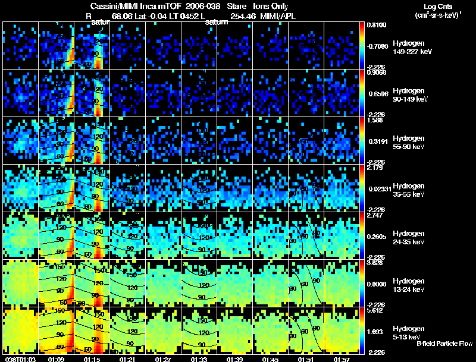Click the '01:09' time axis label
This screenshot has width=476, height=362.
(56, 360)
